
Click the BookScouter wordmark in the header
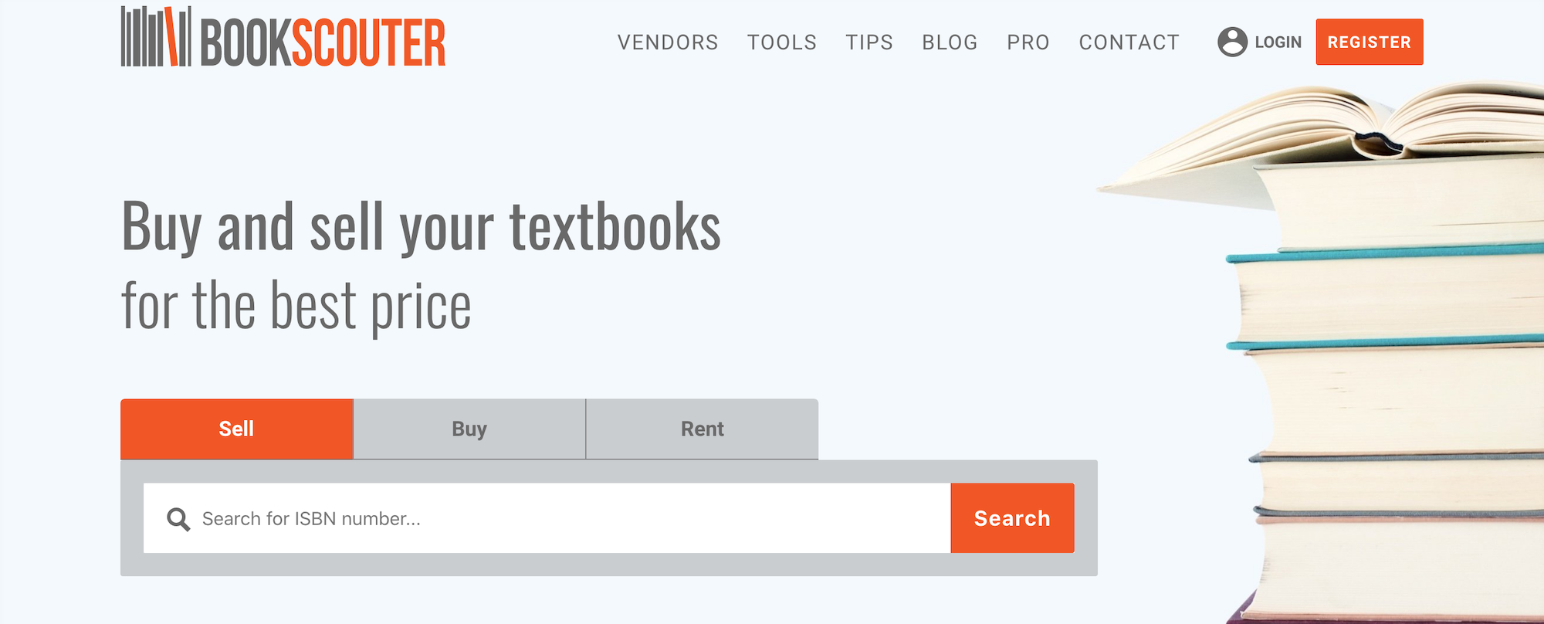[x=323, y=42]
